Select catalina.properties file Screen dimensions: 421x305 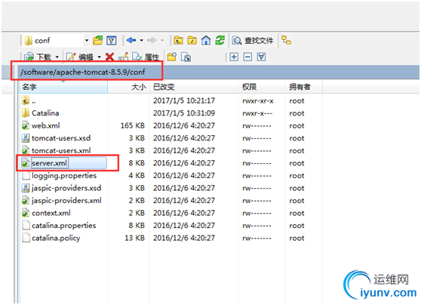coord(64,226)
